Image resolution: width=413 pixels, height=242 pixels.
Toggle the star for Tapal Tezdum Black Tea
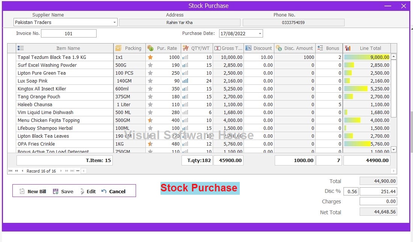click(x=150, y=57)
